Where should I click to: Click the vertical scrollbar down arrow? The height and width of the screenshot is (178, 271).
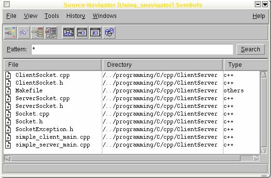[x=264, y=150]
